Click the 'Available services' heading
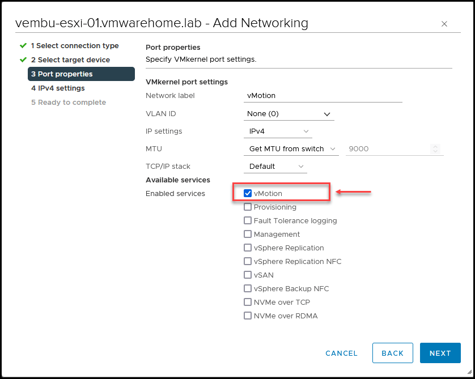Viewport: 475px width, 379px height. coord(178,180)
